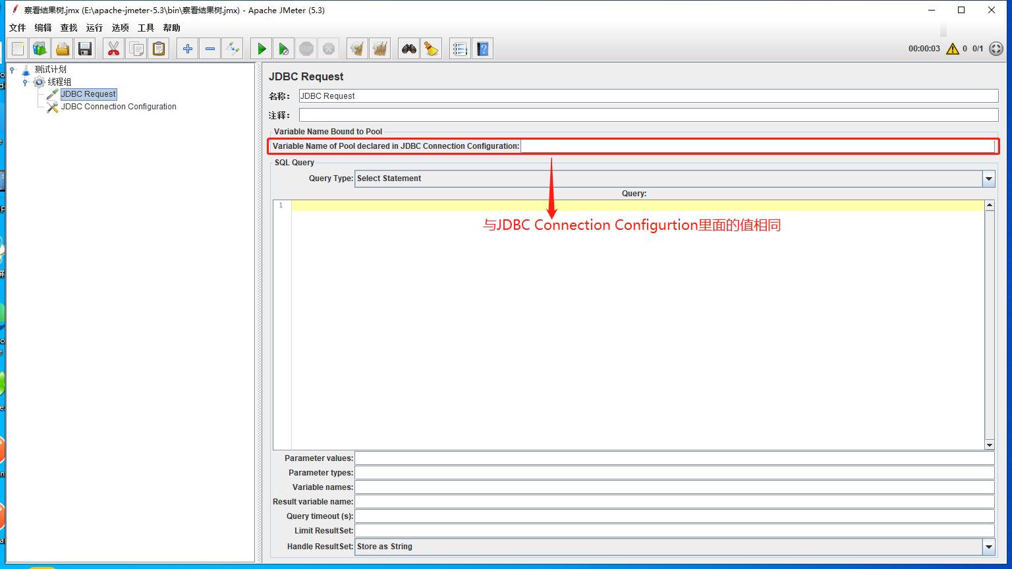Open the Handle ResultSet dropdown
This screenshot has height=569, width=1012.
675,547
